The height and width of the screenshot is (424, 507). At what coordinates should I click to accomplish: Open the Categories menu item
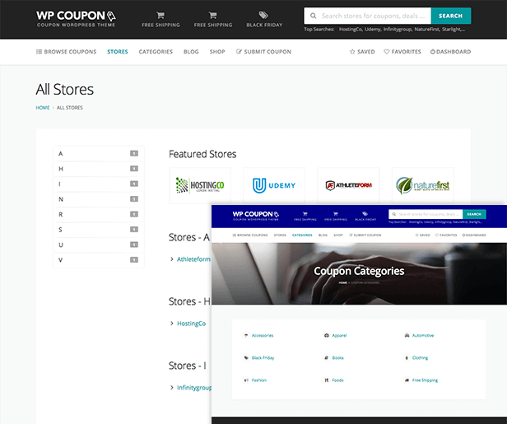pyautogui.click(x=156, y=52)
